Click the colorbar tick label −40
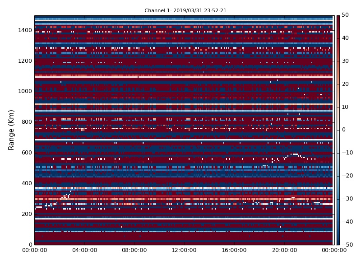The image size is (361, 271). pos(347,222)
